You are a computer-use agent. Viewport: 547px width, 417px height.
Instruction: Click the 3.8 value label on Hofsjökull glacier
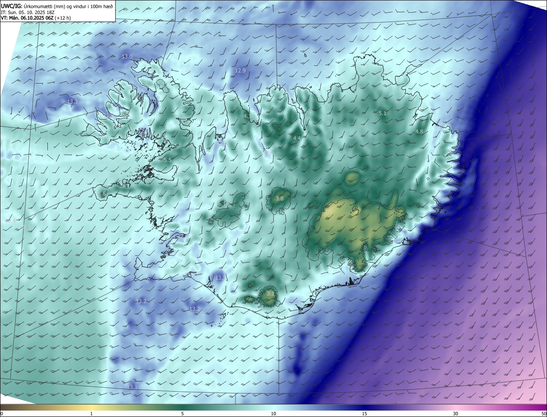[279, 199]
